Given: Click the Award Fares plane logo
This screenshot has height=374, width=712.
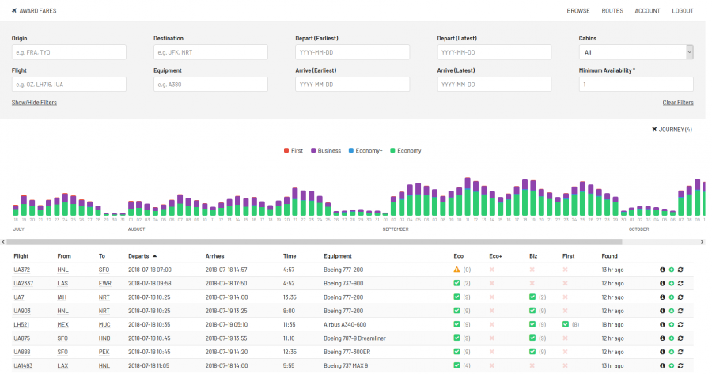Looking at the screenshot, I should pyautogui.click(x=13, y=11).
